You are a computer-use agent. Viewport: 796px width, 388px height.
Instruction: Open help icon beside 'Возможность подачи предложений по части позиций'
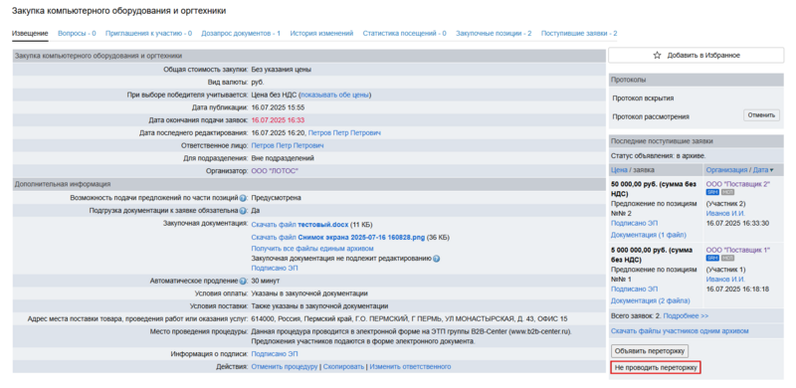[243, 198]
